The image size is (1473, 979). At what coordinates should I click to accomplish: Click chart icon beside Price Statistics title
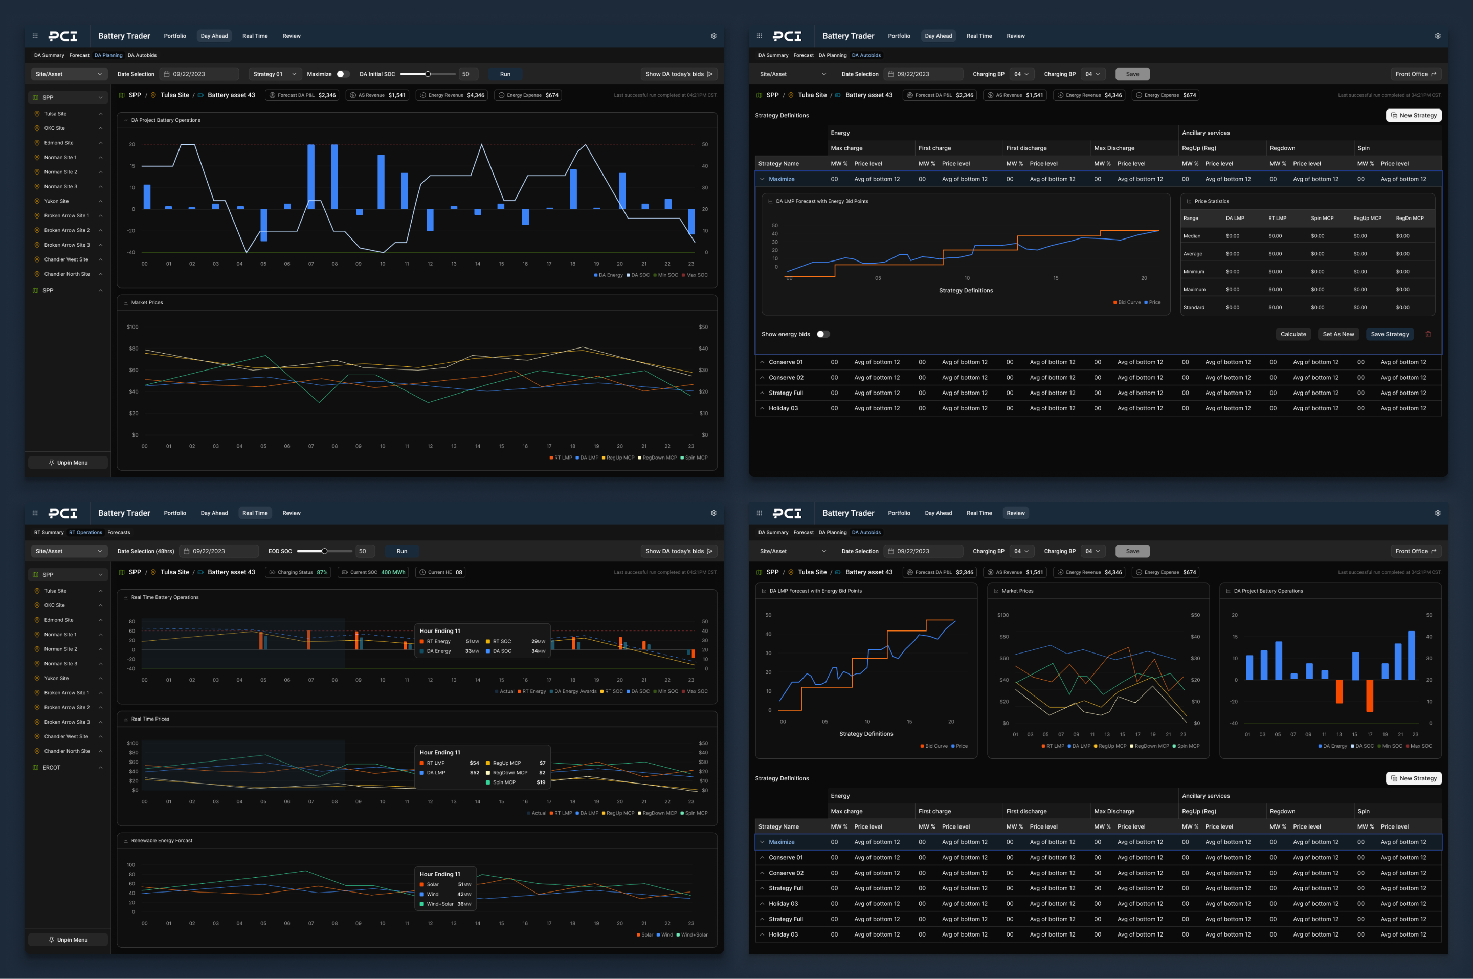(1189, 202)
